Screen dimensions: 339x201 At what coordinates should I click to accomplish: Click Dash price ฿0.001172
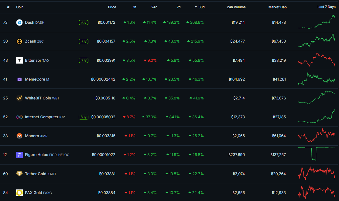[106, 23]
